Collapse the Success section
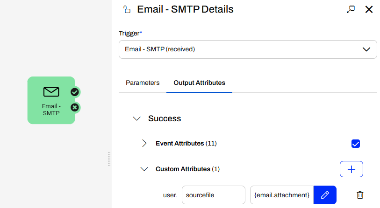380x208 pixels. (137, 118)
